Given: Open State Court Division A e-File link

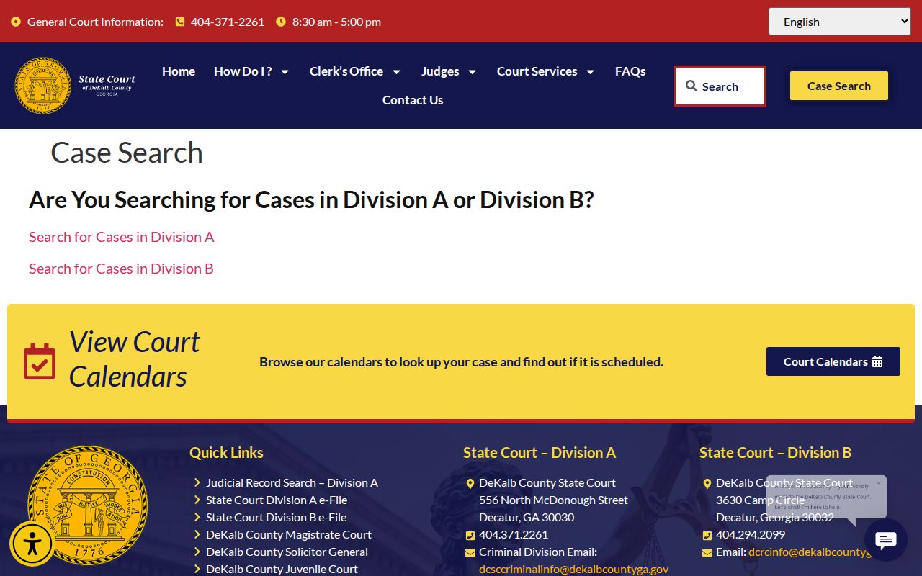Looking at the screenshot, I should tap(277, 500).
